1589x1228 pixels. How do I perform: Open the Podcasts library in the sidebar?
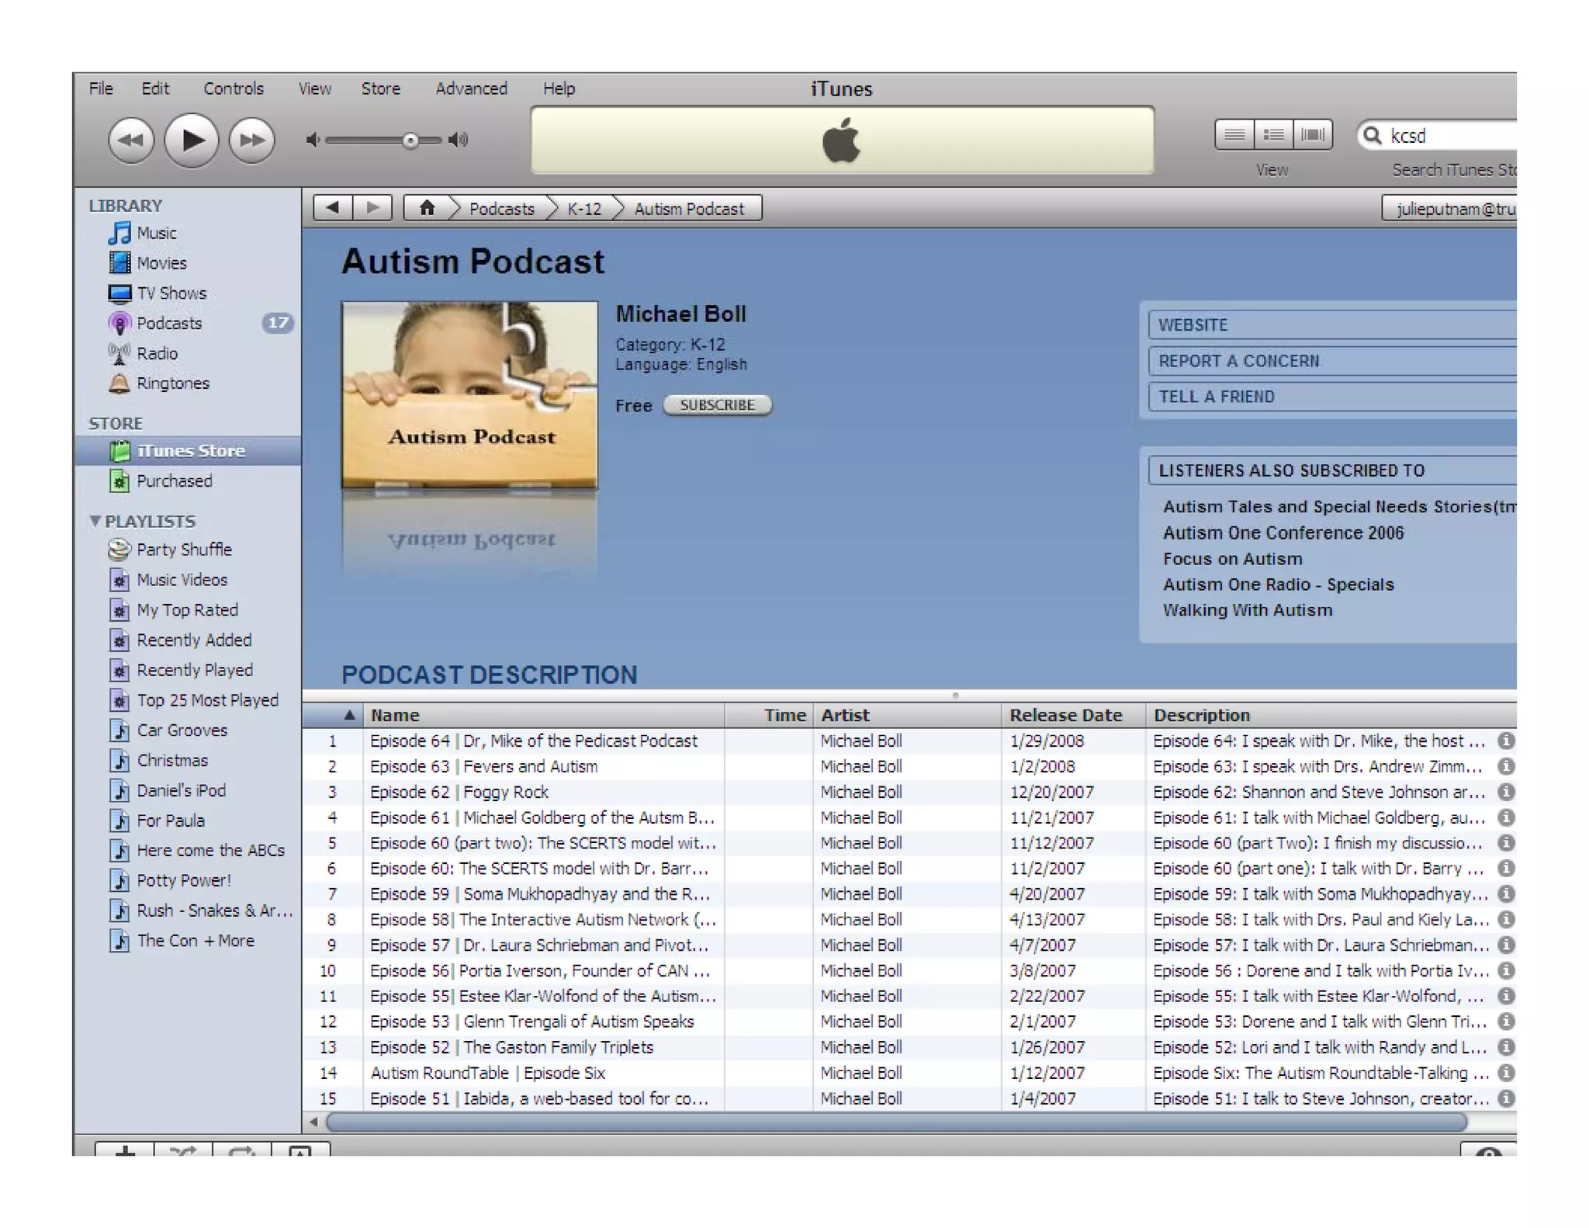(168, 323)
